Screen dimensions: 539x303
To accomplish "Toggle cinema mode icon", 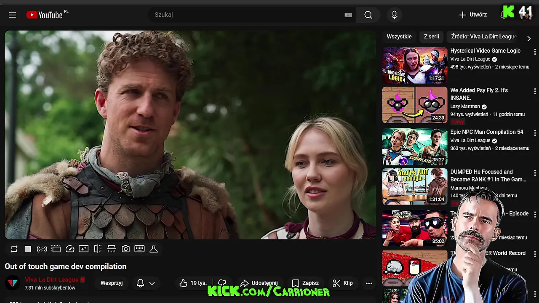I will click(56, 249).
